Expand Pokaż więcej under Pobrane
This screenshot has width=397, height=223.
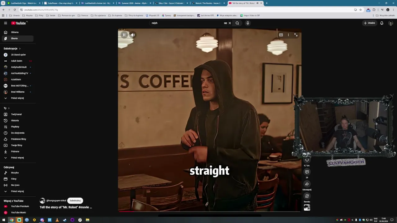17,158
